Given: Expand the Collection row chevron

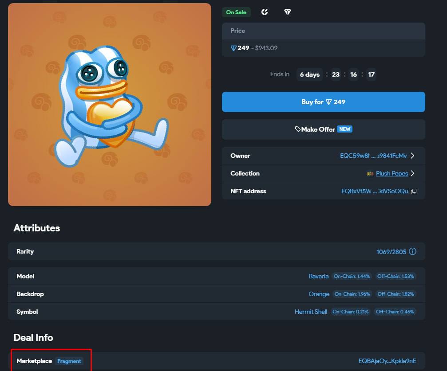Looking at the screenshot, I should point(412,173).
